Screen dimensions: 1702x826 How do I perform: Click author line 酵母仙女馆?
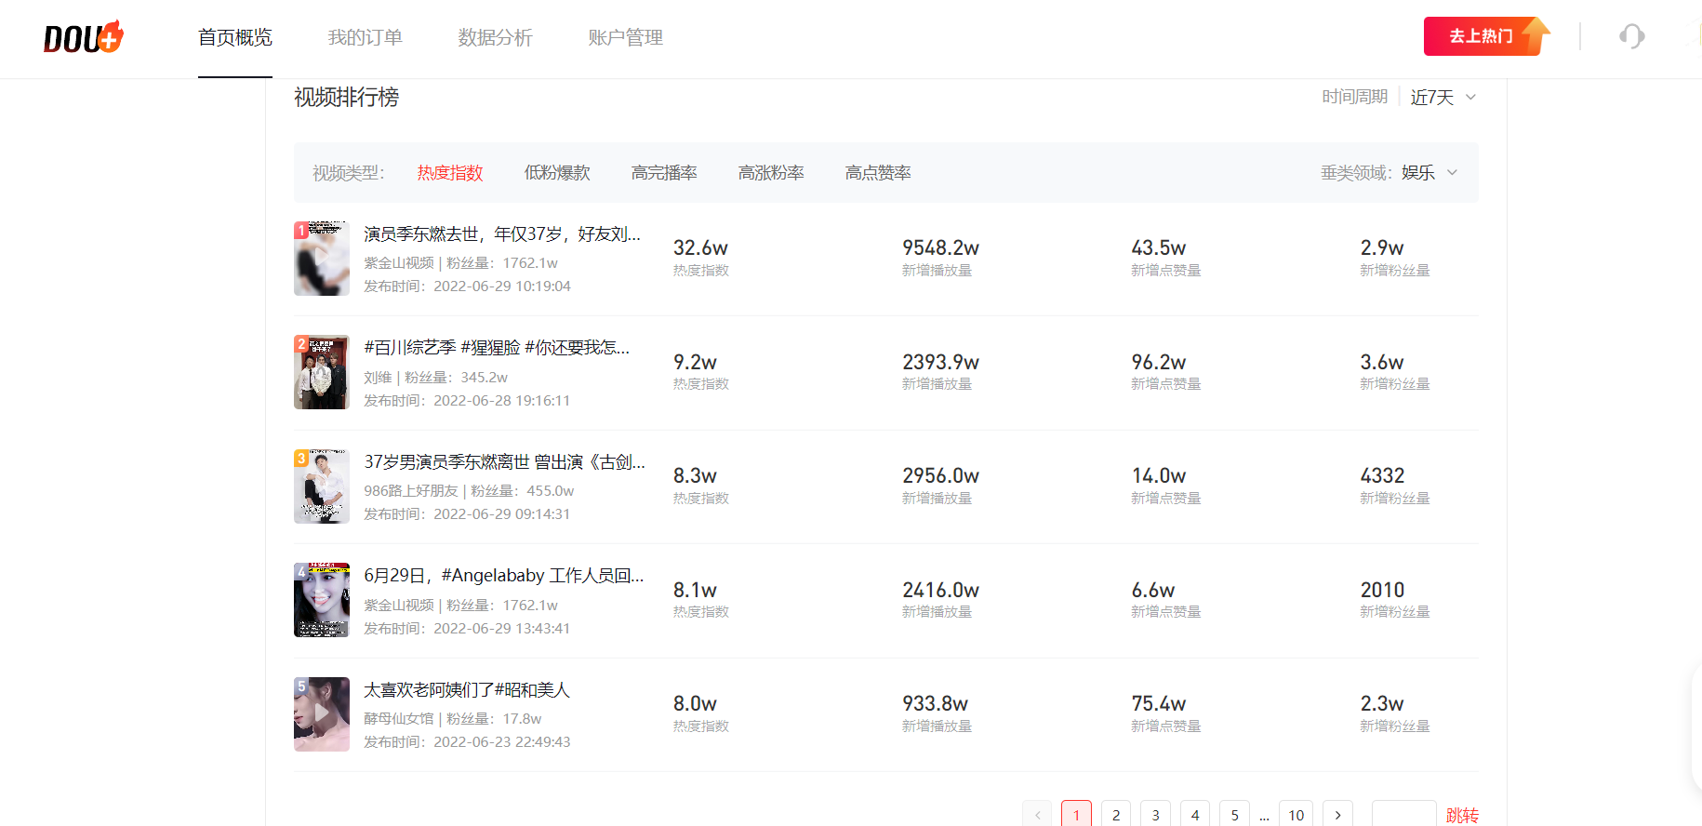coord(452,718)
